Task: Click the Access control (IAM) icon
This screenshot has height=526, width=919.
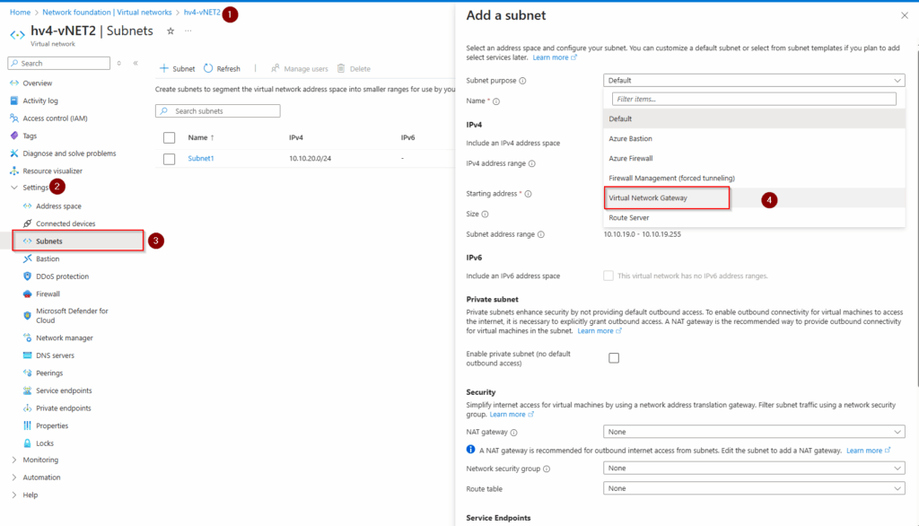Action: click(x=14, y=118)
